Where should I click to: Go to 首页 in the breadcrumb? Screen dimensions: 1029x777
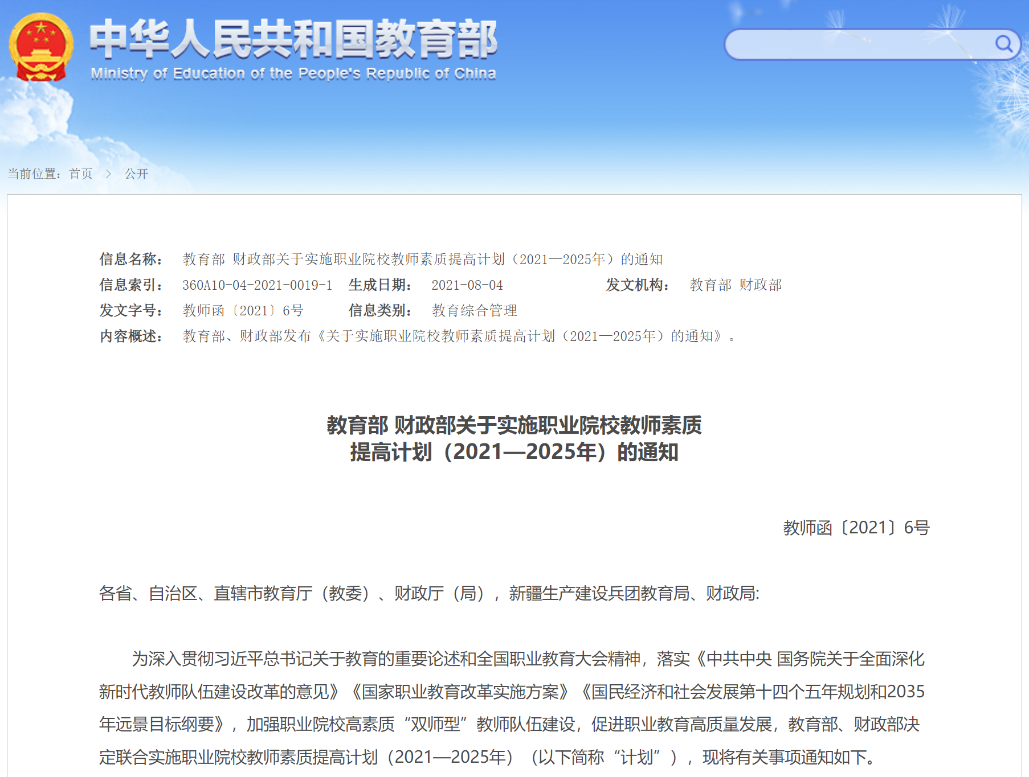[81, 174]
